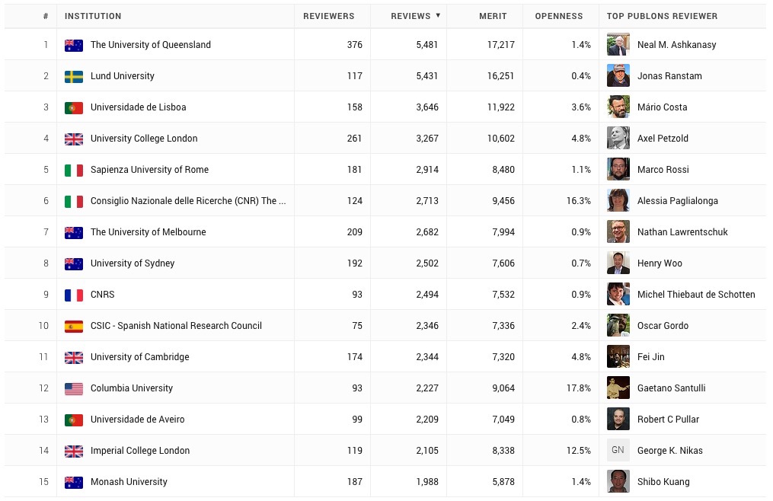The image size is (773, 501).
Task: Click the US flag beside Columbia University
Action: (73, 388)
